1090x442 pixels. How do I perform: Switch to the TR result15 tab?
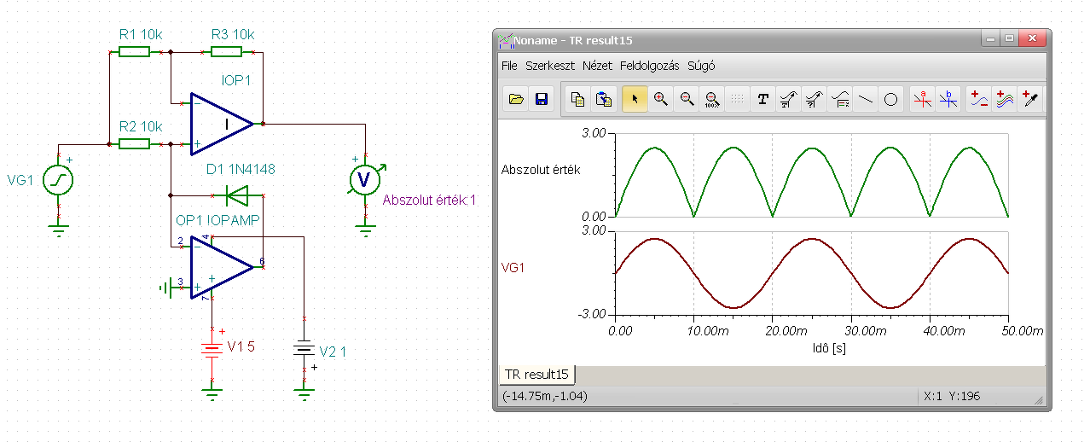pos(536,374)
